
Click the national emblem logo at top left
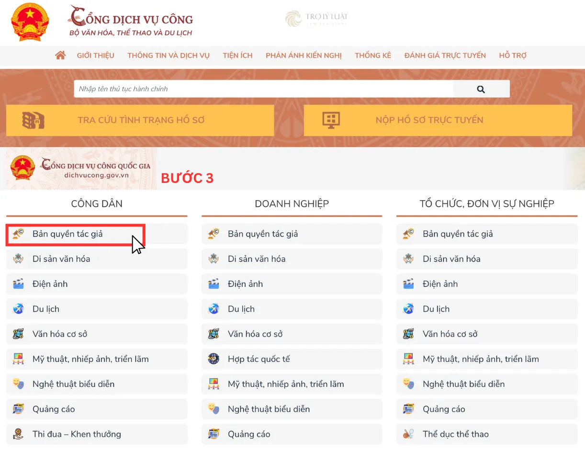click(x=30, y=22)
